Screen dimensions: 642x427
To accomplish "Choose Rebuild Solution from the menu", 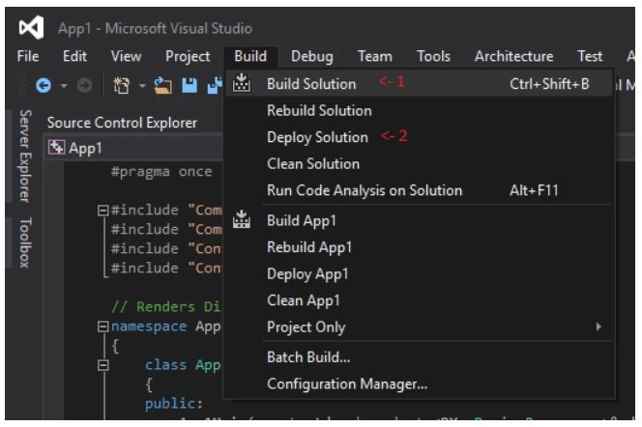I will (419, 110).
